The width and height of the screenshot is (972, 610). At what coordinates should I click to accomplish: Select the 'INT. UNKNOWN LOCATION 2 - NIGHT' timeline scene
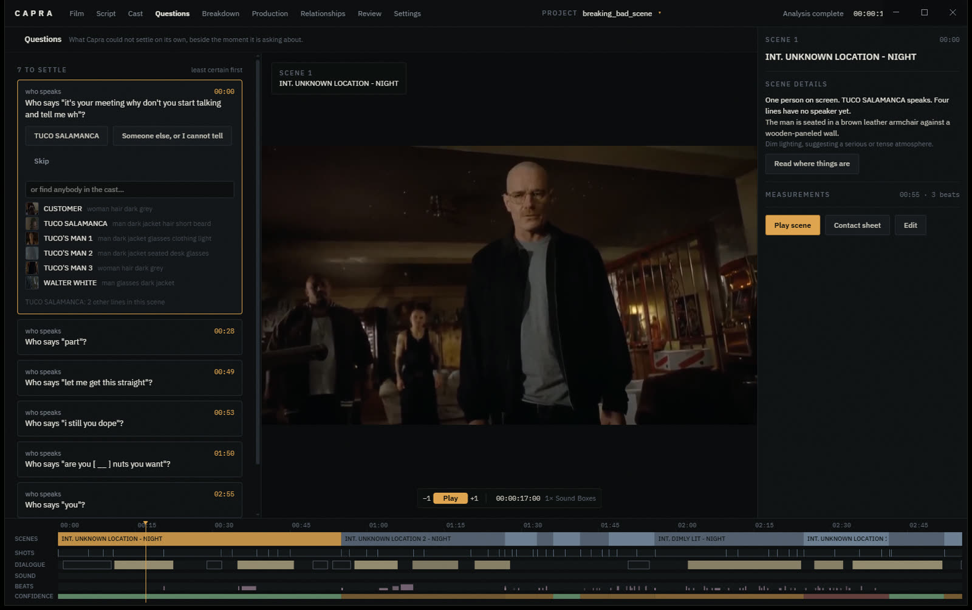[423, 539]
